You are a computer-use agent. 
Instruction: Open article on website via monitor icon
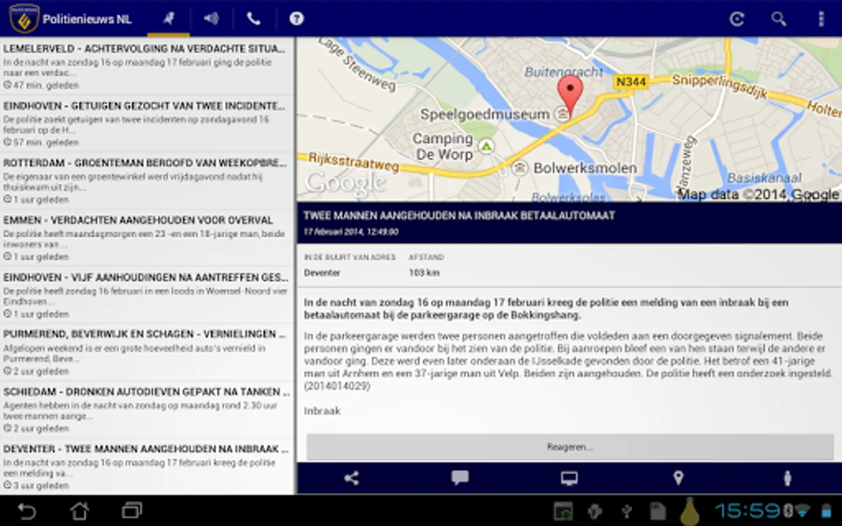pos(569,478)
